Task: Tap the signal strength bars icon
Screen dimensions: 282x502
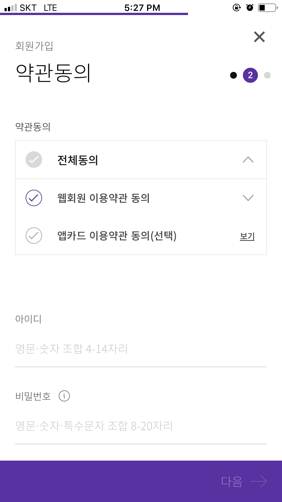Action: (11, 8)
